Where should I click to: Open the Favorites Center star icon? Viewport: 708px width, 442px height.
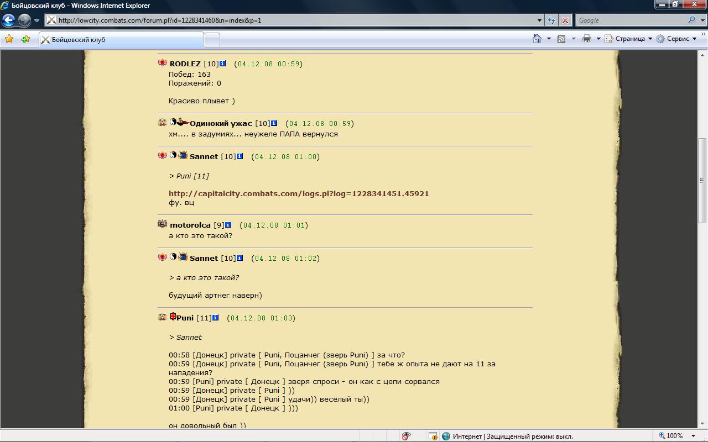9,39
